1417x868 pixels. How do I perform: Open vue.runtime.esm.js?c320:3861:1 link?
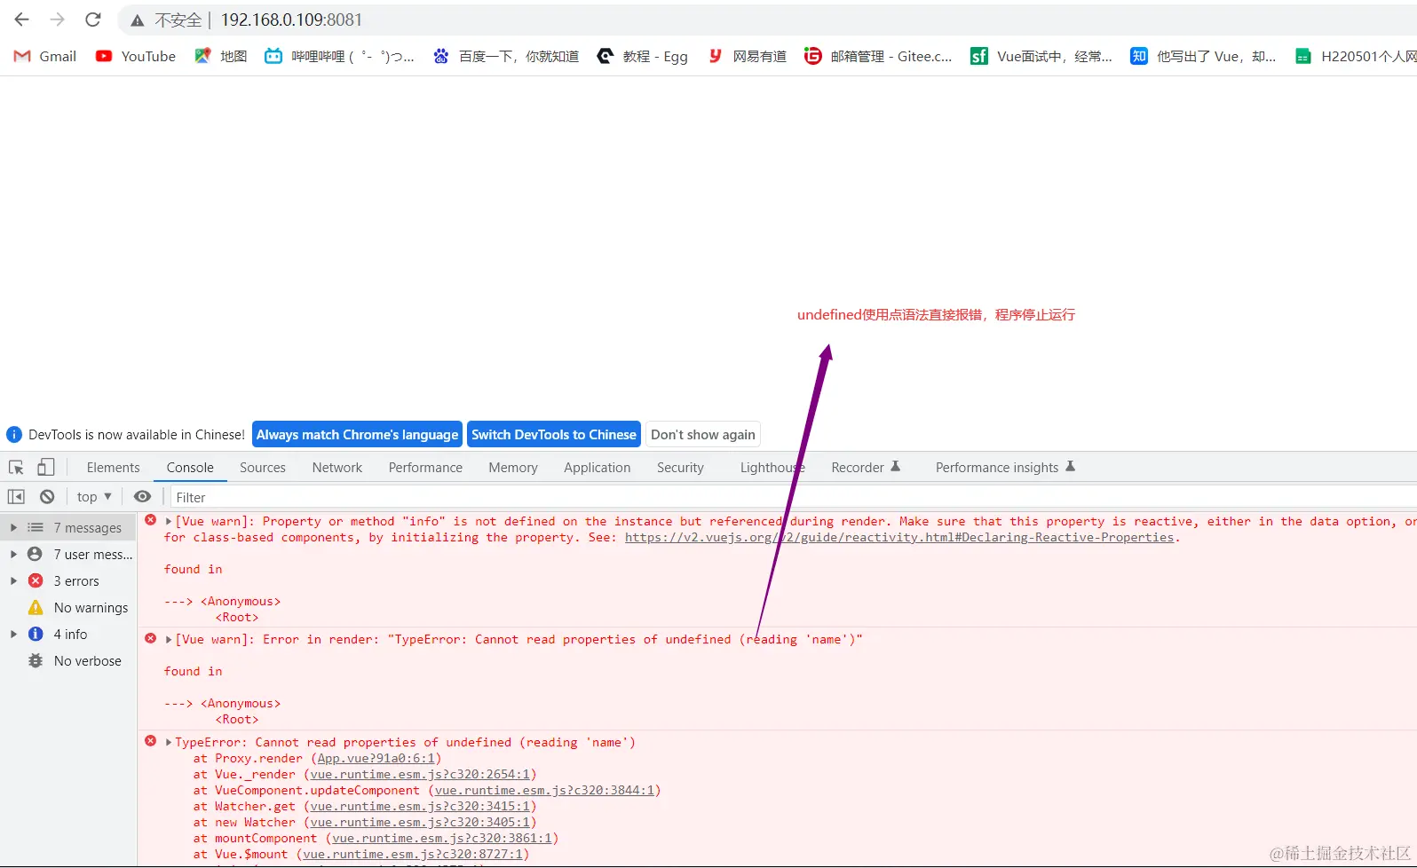click(442, 839)
